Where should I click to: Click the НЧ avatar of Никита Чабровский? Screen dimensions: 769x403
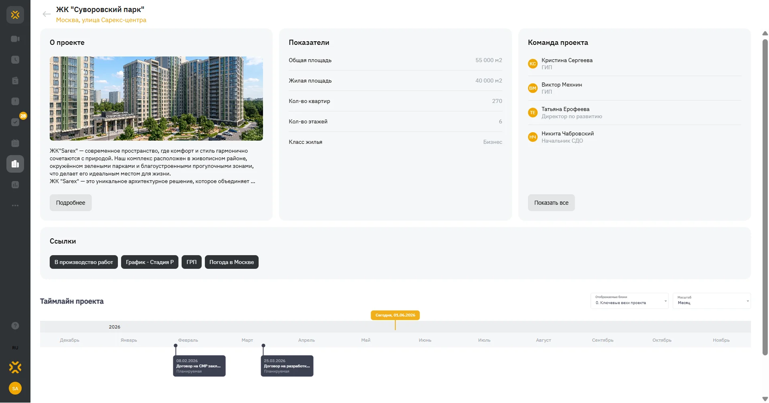click(x=532, y=137)
